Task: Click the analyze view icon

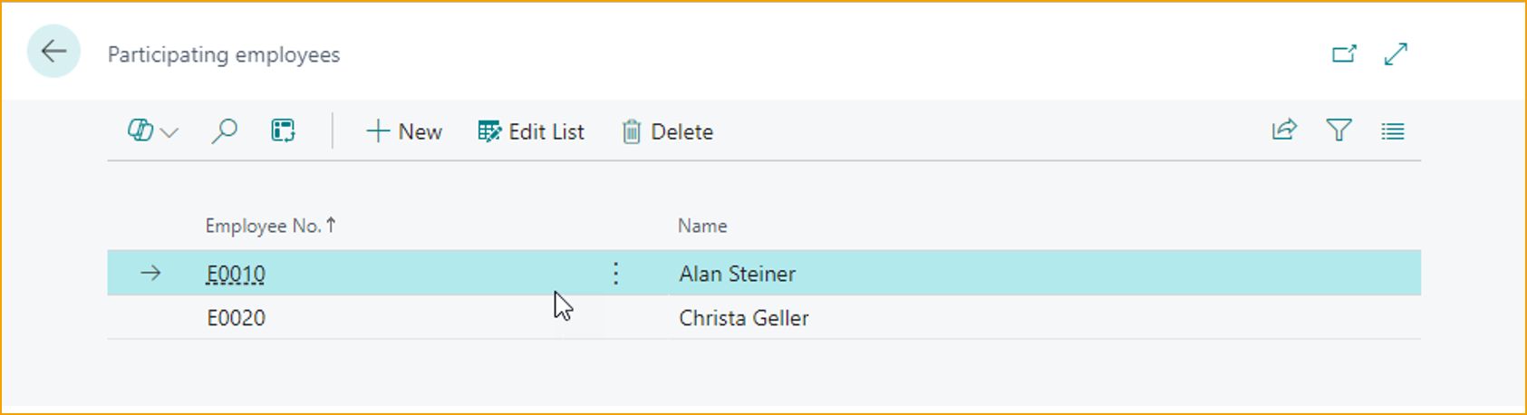Action: pos(283,130)
